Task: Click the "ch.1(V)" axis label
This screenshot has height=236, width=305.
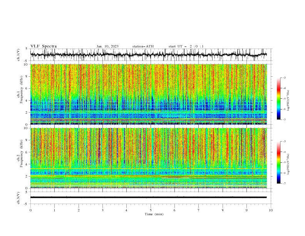Action: point(18,55)
